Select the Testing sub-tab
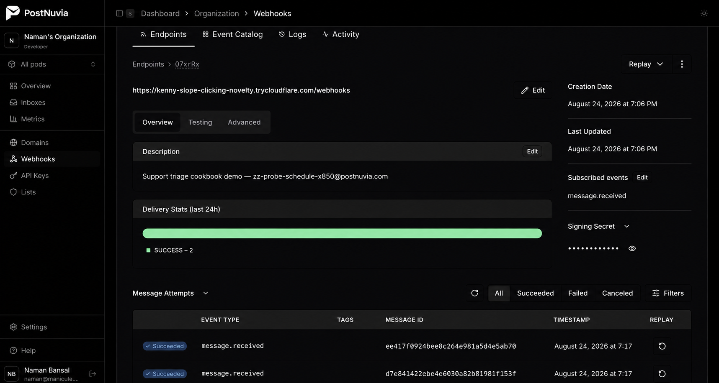 200,122
